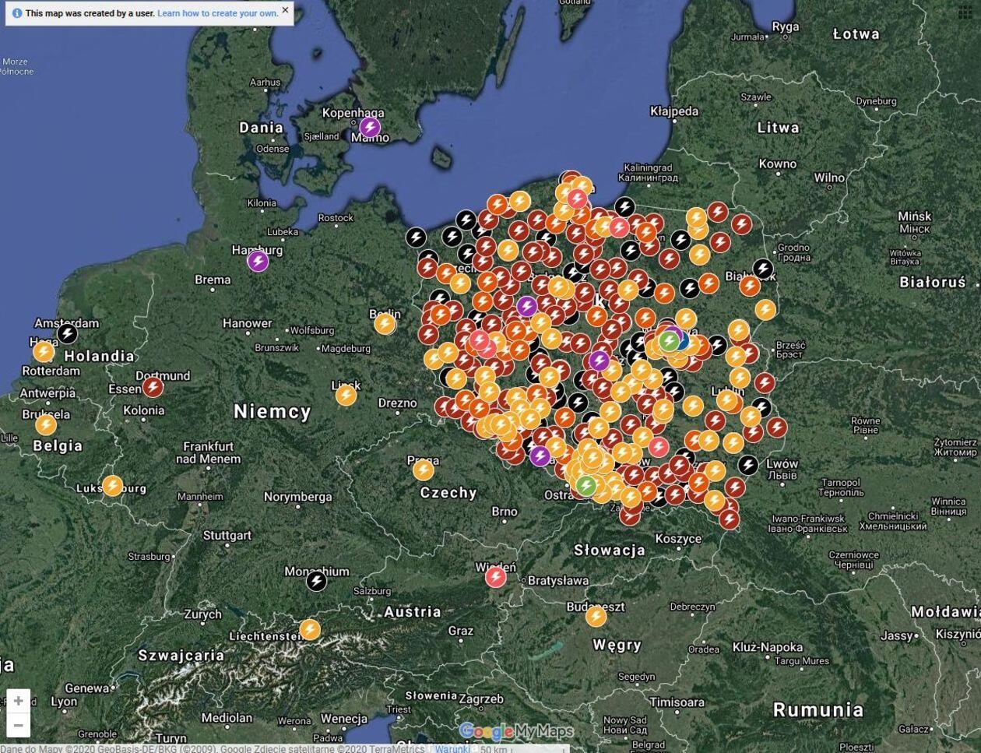
Task: Select the orange marker at Praga
Action: click(423, 470)
